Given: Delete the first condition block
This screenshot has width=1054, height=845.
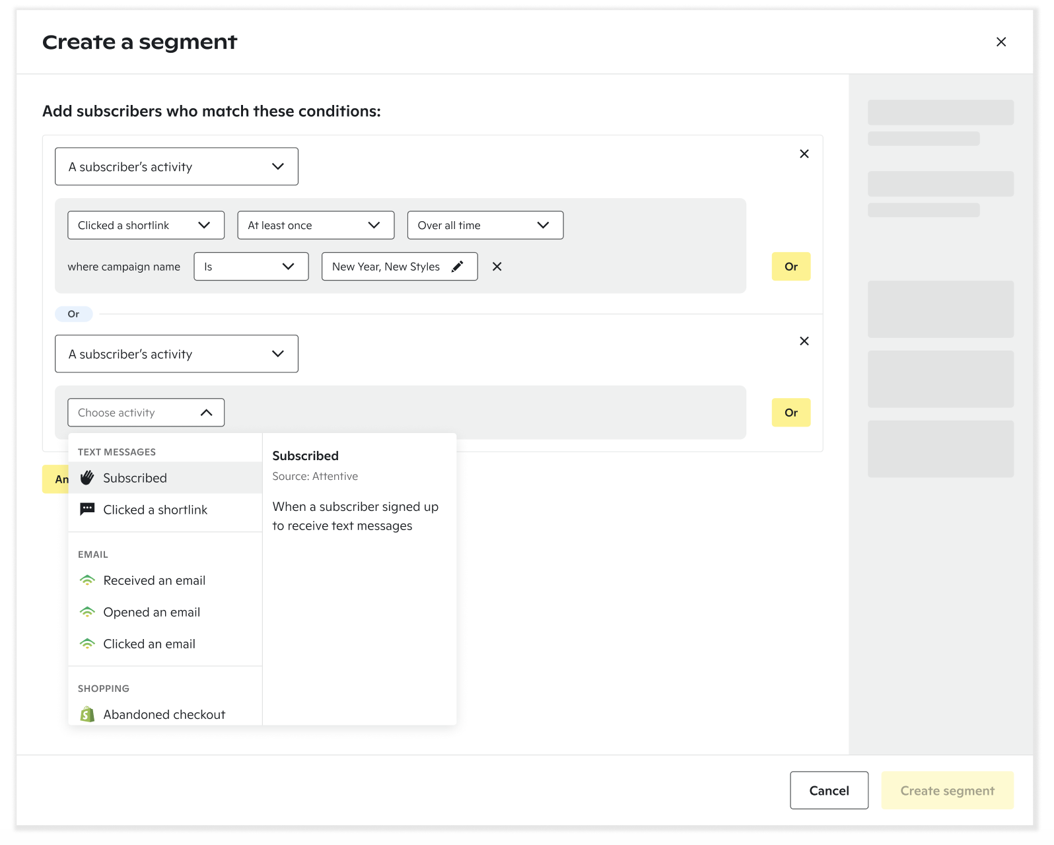Looking at the screenshot, I should coord(804,154).
